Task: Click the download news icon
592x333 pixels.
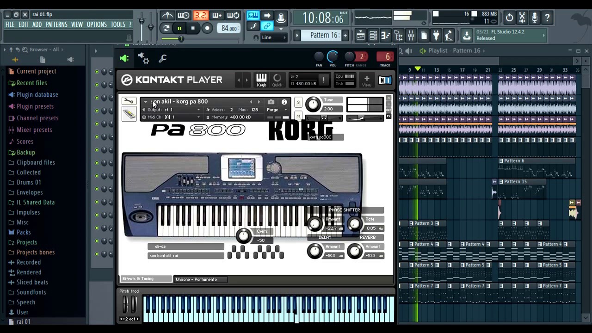Action: pos(466,35)
